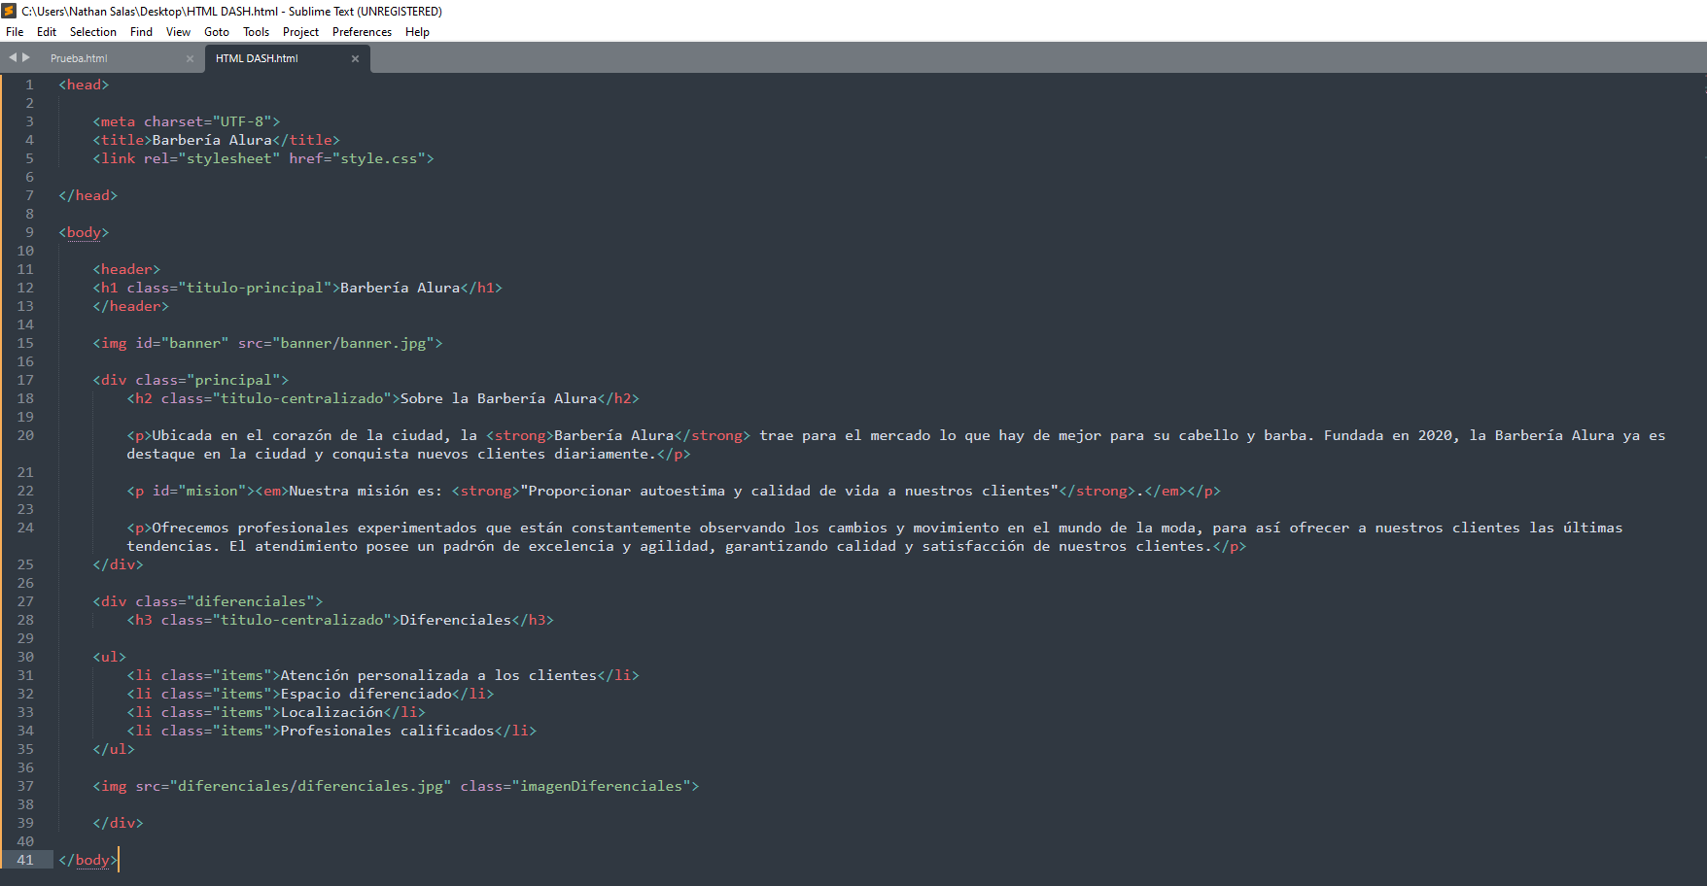
Task: Click the next tab arrow icon
Action: coord(26,57)
